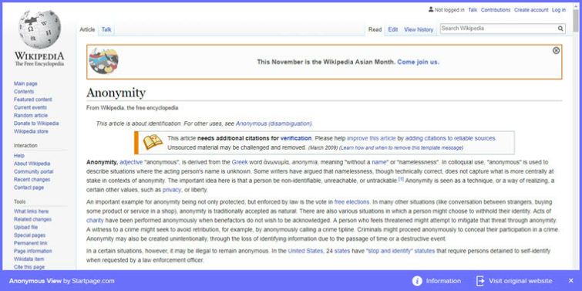
Task: Click the Information circle icon
Action: (x=417, y=281)
